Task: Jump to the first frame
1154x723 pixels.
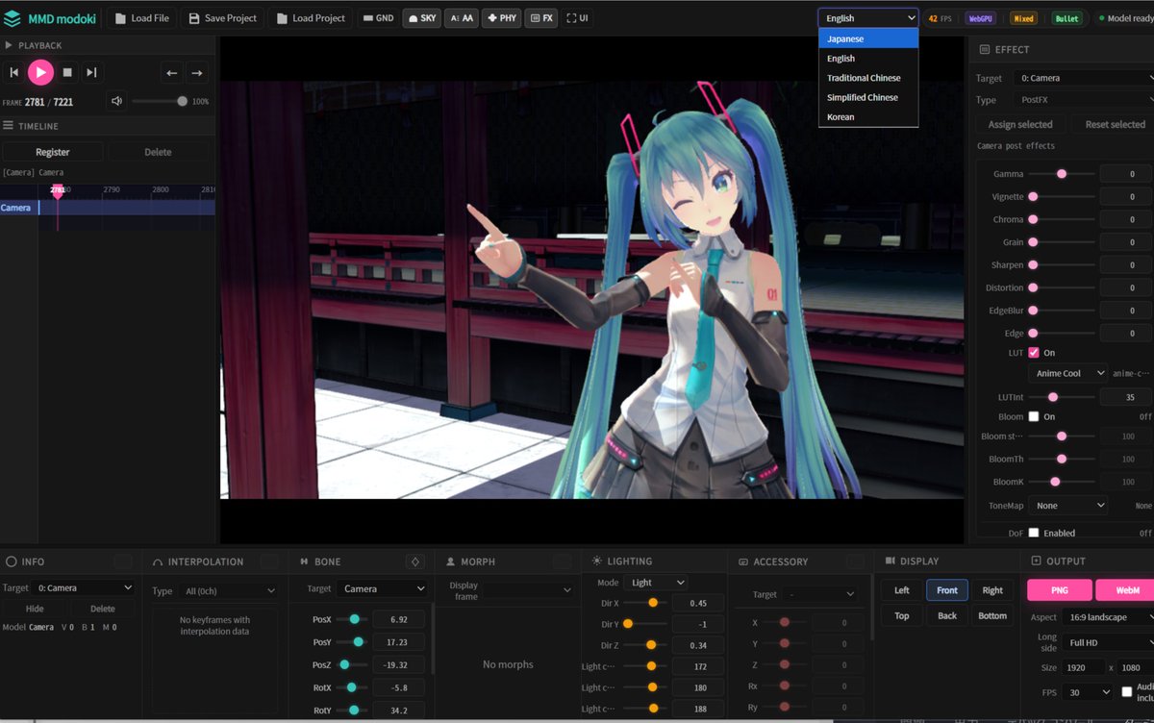Action: tap(13, 72)
